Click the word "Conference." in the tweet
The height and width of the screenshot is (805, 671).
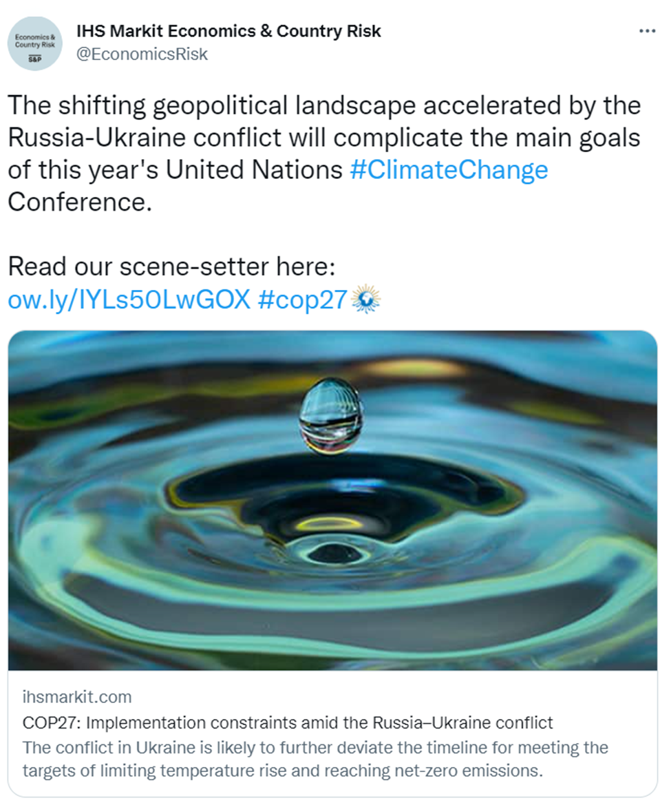point(79,202)
